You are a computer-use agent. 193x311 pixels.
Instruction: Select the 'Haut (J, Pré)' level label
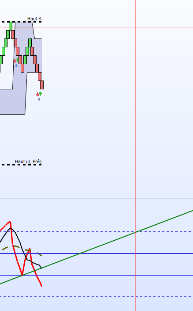28,161
